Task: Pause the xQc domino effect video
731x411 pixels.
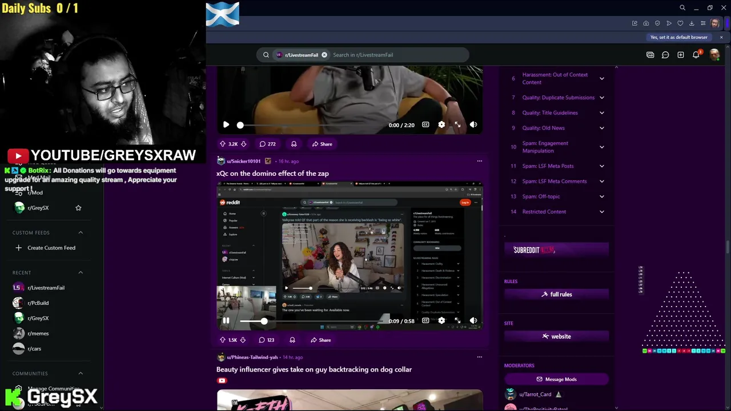Action: click(x=226, y=321)
